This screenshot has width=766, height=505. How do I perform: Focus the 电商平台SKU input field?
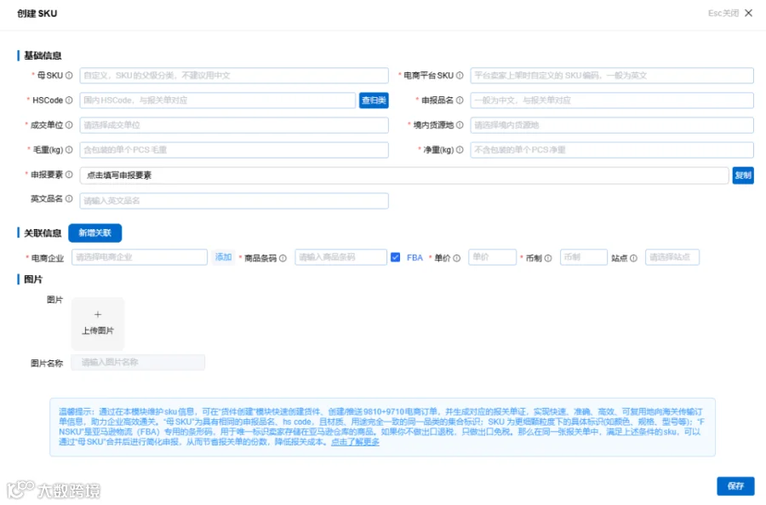click(x=612, y=75)
